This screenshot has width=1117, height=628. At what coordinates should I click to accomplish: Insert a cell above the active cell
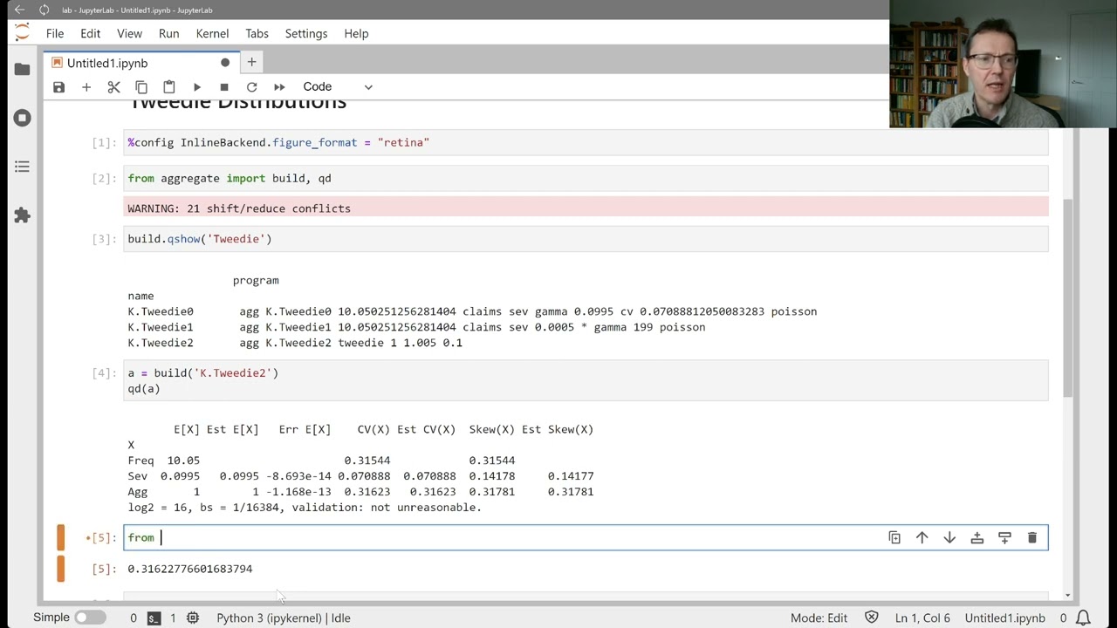tap(977, 538)
